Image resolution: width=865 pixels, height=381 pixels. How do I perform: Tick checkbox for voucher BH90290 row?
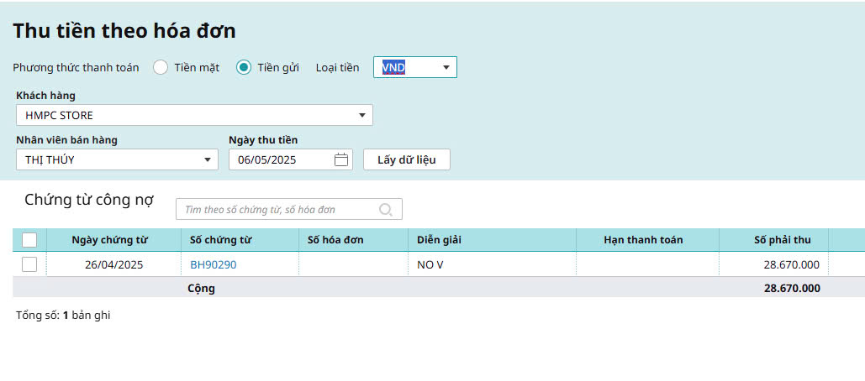(29, 264)
